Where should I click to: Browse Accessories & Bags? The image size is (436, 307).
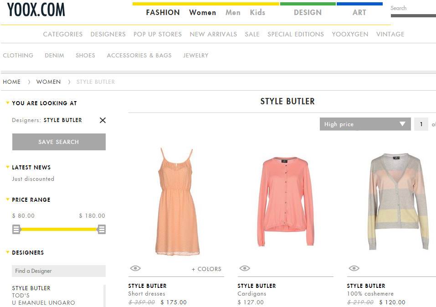(139, 55)
